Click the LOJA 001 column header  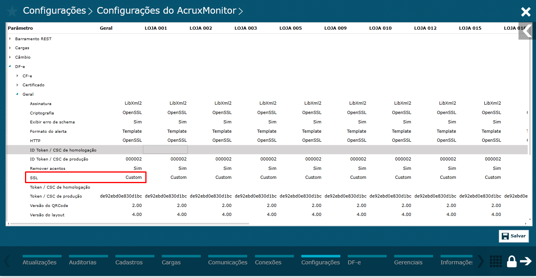pyautogui.click(x=156, y=28)
